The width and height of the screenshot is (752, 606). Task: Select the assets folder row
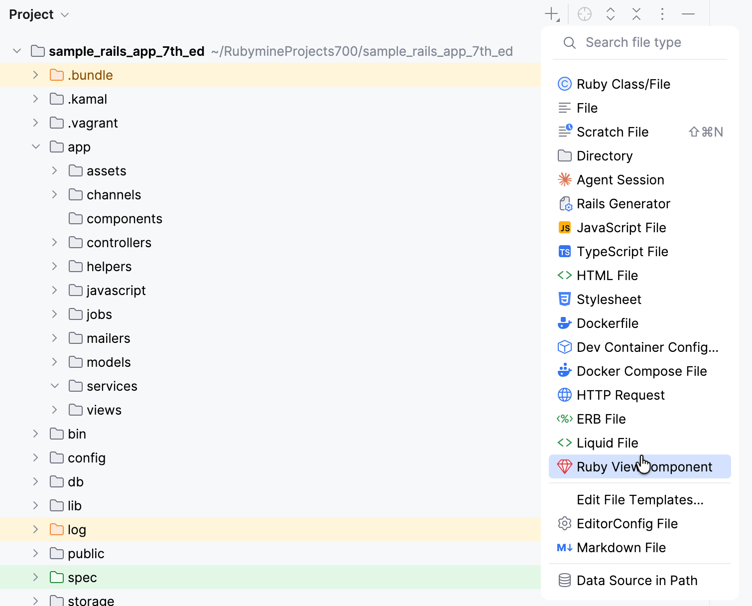(270, 170)
